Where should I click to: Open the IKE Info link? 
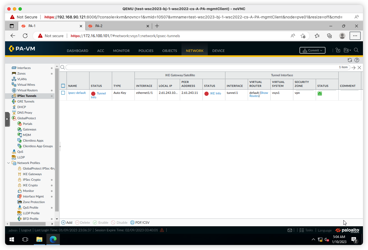[x=216, y=93]
